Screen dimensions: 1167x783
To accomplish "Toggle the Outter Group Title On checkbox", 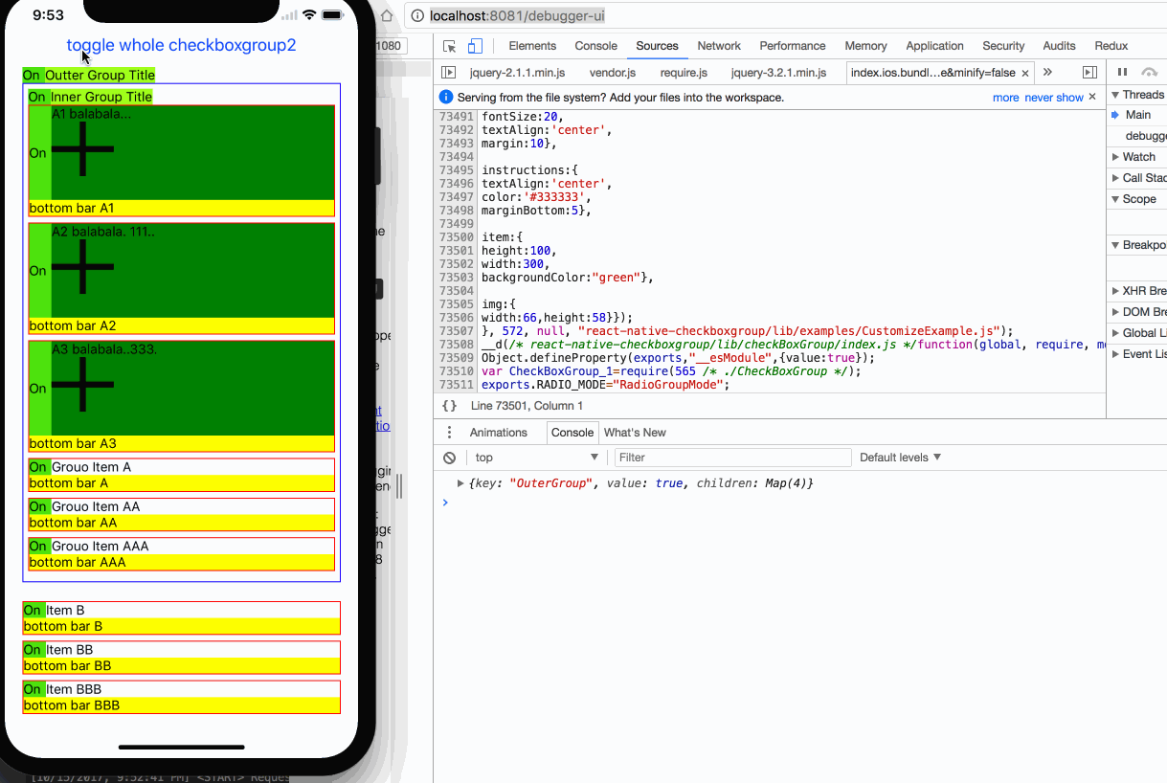I will pos(33,76).
